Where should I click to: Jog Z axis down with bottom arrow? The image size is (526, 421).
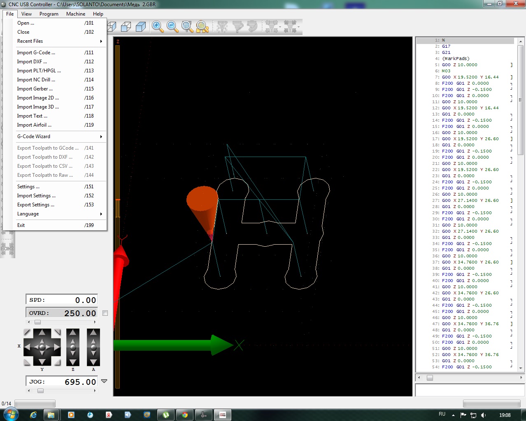73,362
